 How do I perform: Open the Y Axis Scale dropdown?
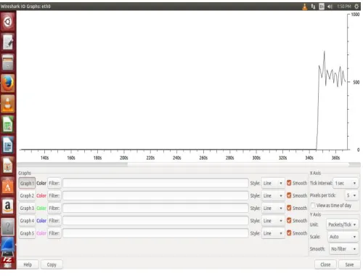tap(343, 237)
